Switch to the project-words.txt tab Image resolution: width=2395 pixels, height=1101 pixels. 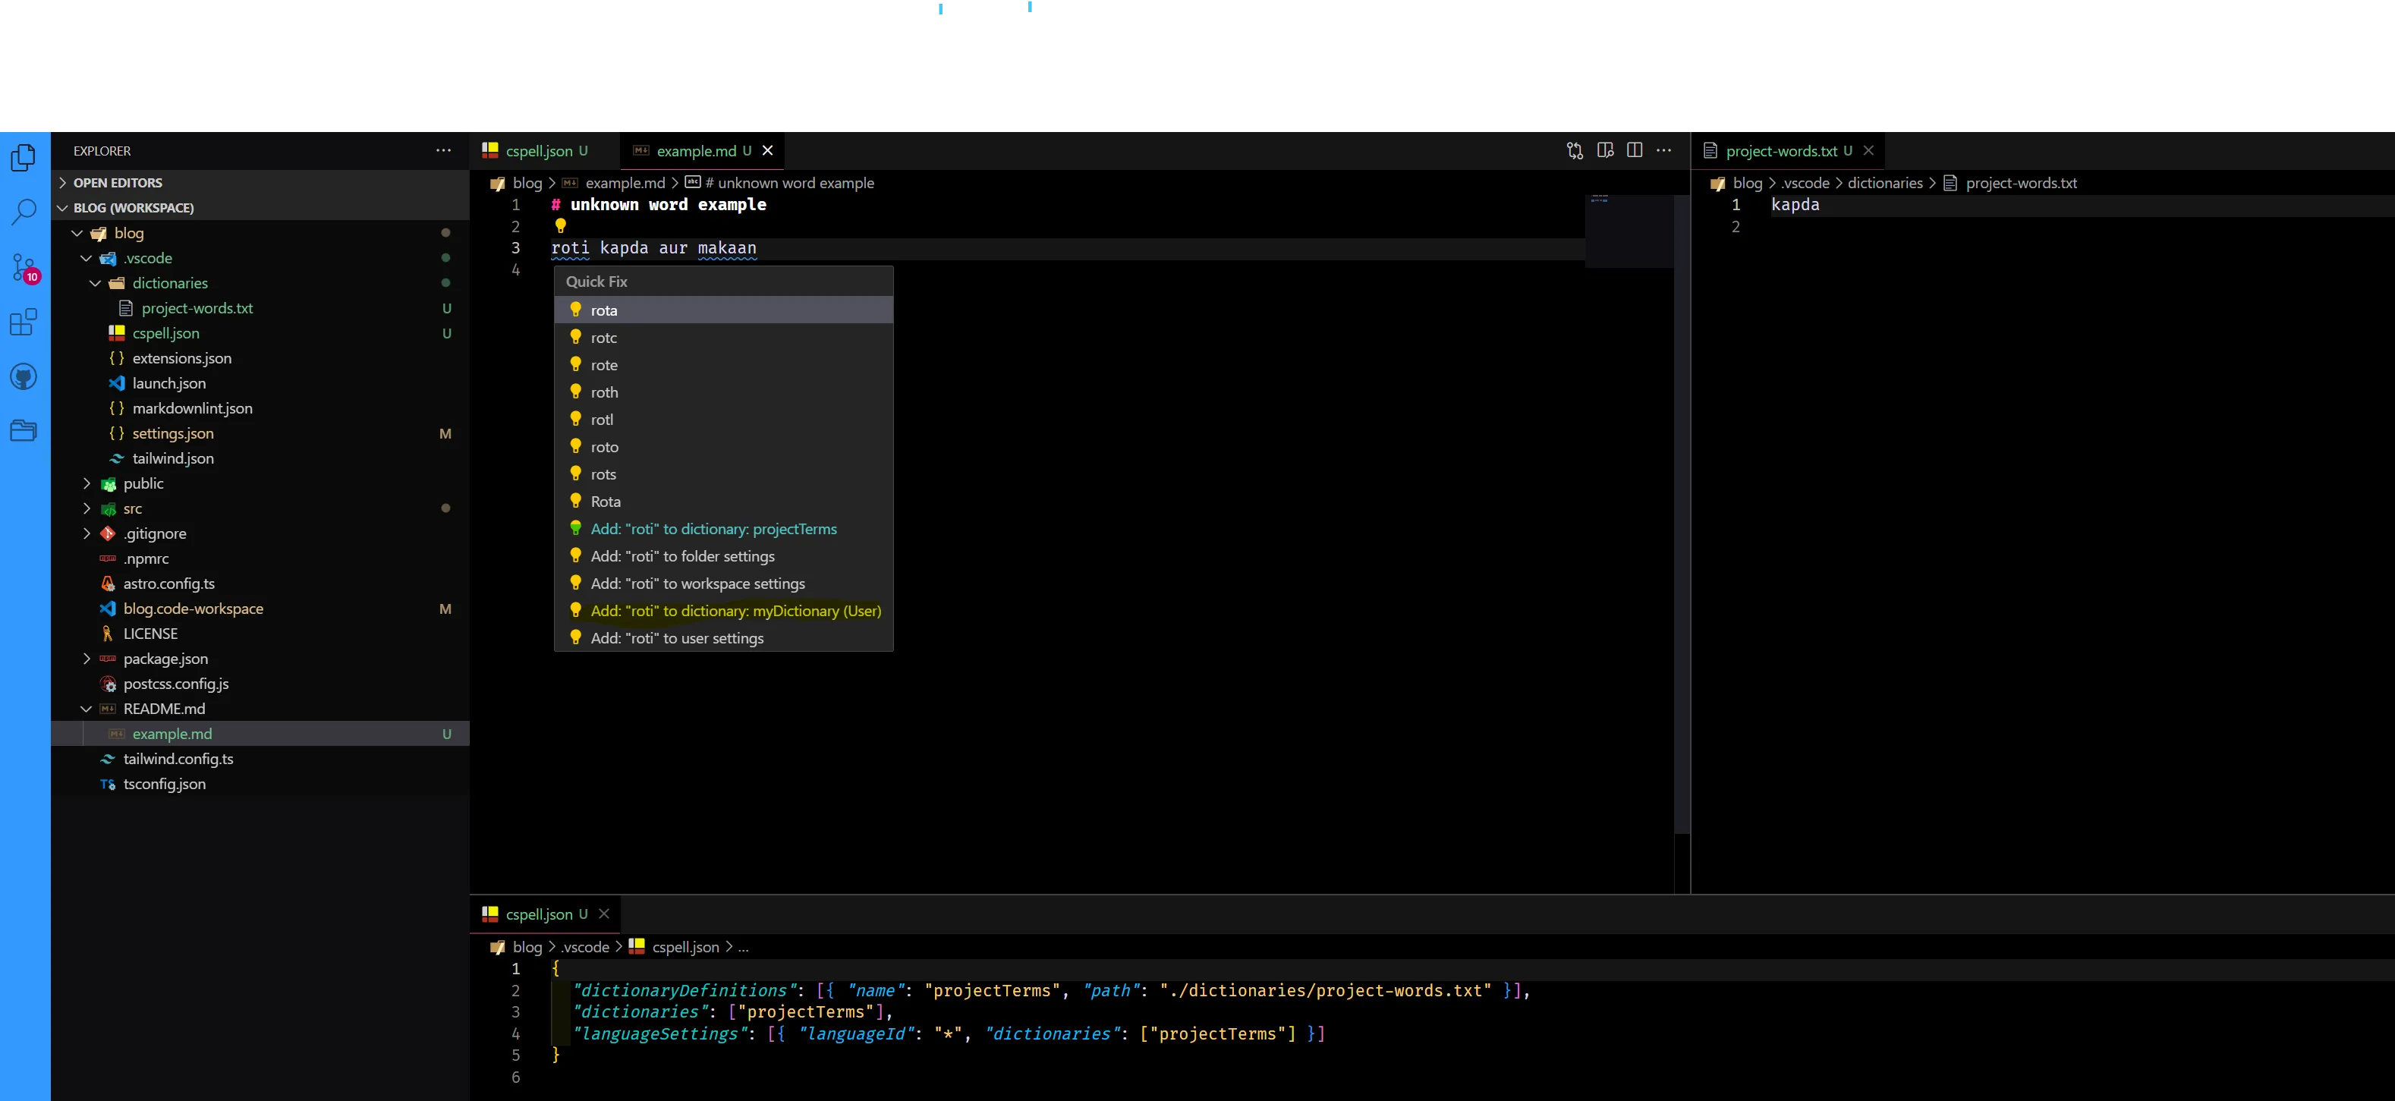pyautogui.click(x=1783, y=149)
